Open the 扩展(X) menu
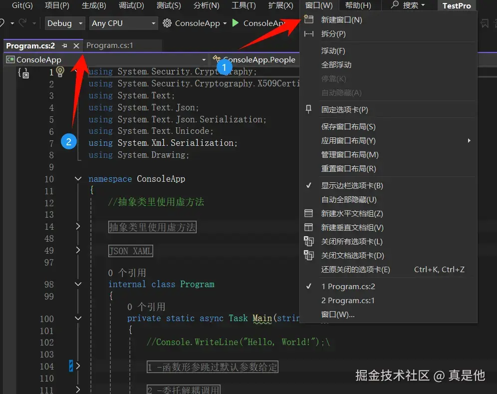This screenshot has width=497, height=394. 280,5
